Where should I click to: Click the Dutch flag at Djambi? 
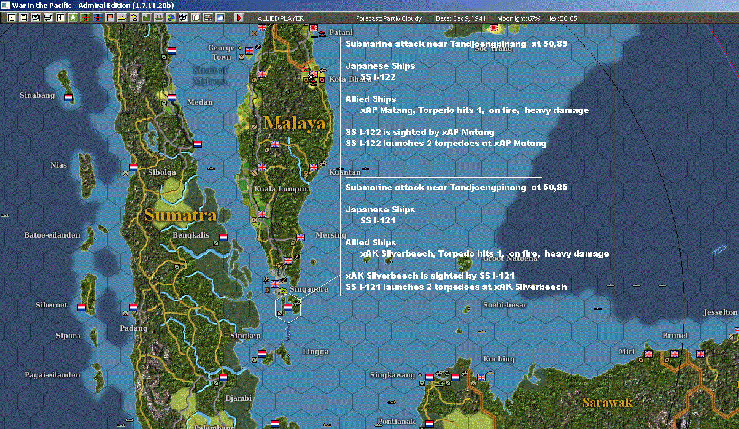pyautogui.click(x=223, y=377)
